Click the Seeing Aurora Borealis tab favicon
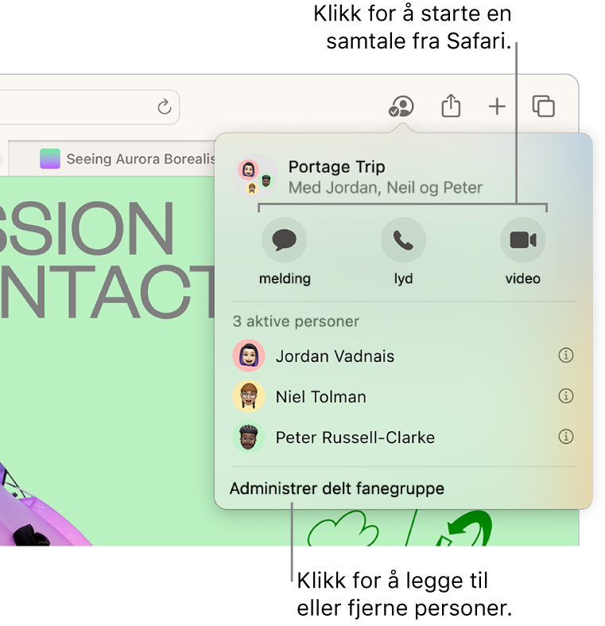This screenshot has height=626, width=605. tap(50, 158)
